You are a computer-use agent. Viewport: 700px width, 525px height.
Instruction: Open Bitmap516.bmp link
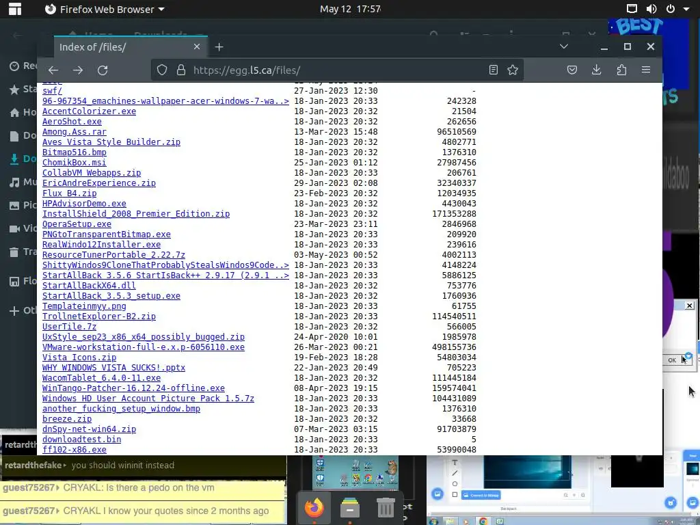click(x=75, y=152)
